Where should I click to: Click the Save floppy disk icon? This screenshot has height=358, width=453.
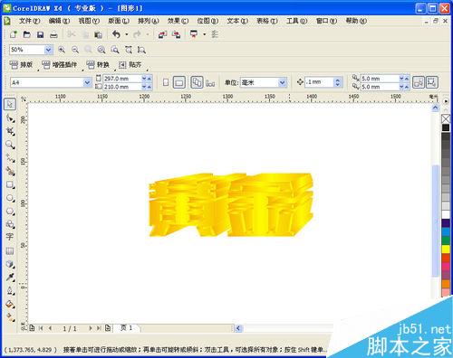click(40, 34)
